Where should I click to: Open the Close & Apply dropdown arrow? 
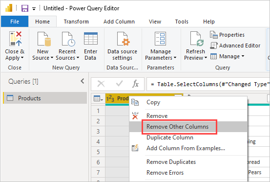22,58
